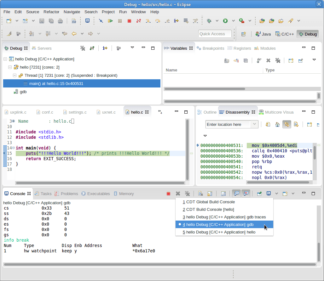Click inside the Quick Access field
This screenshot has height=281, width=324.
(x=215, y=34)
